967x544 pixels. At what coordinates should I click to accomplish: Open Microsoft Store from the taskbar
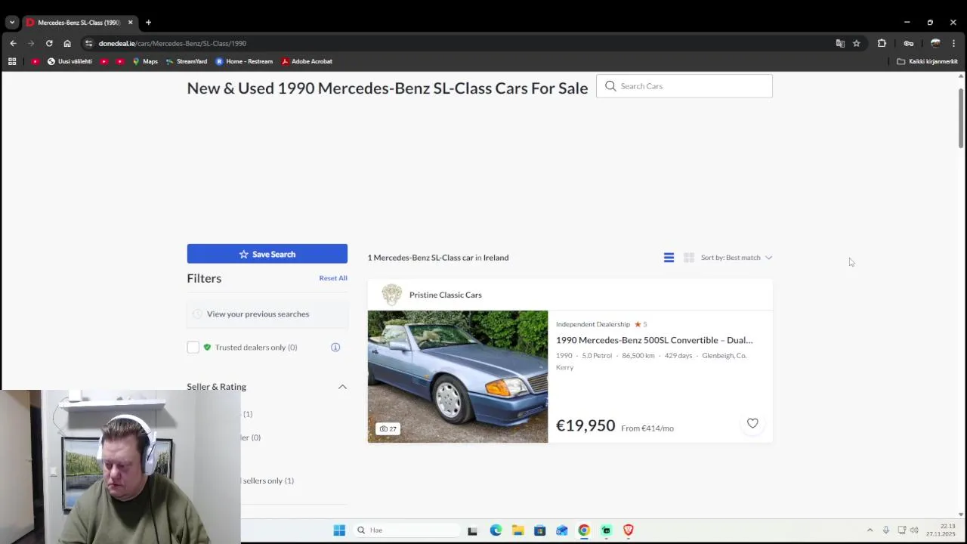click(539, 530)
